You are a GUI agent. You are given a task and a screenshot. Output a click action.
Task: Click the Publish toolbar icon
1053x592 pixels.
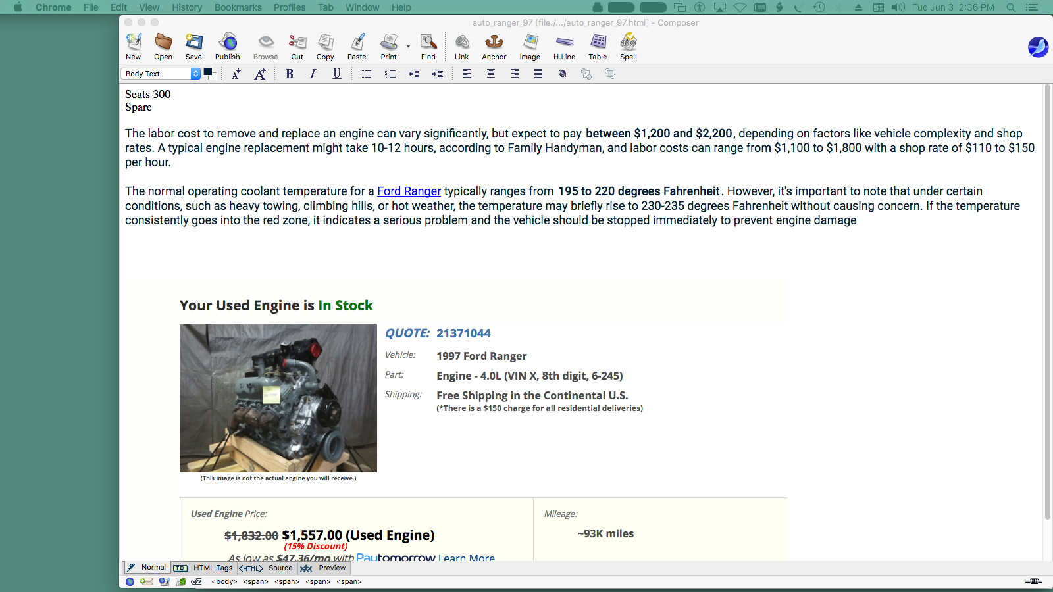click(228, 47)
